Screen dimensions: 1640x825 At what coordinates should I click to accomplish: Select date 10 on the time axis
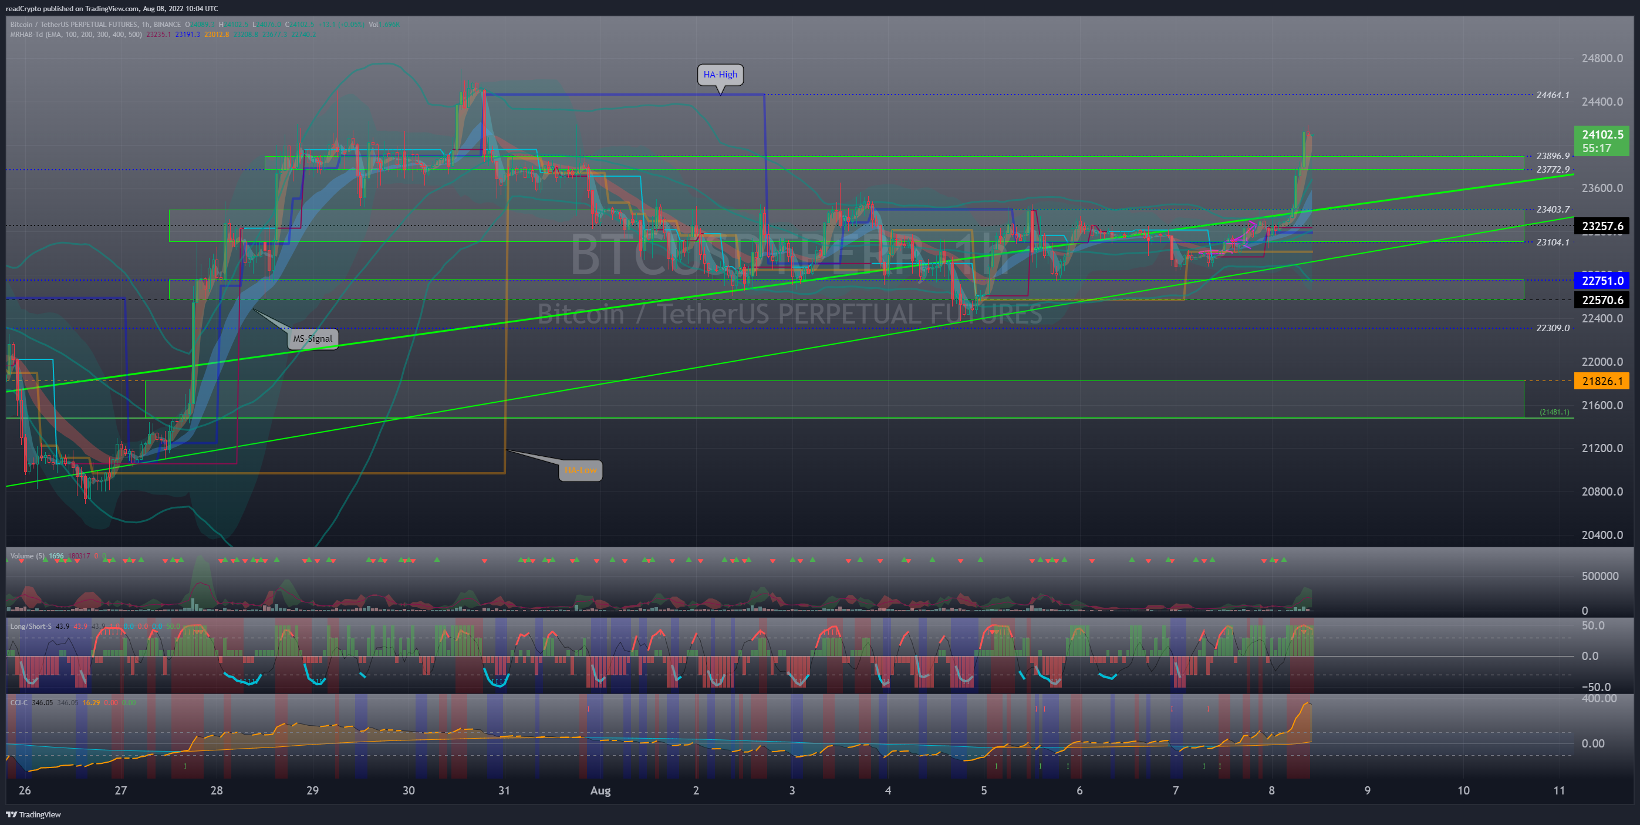1464,790
